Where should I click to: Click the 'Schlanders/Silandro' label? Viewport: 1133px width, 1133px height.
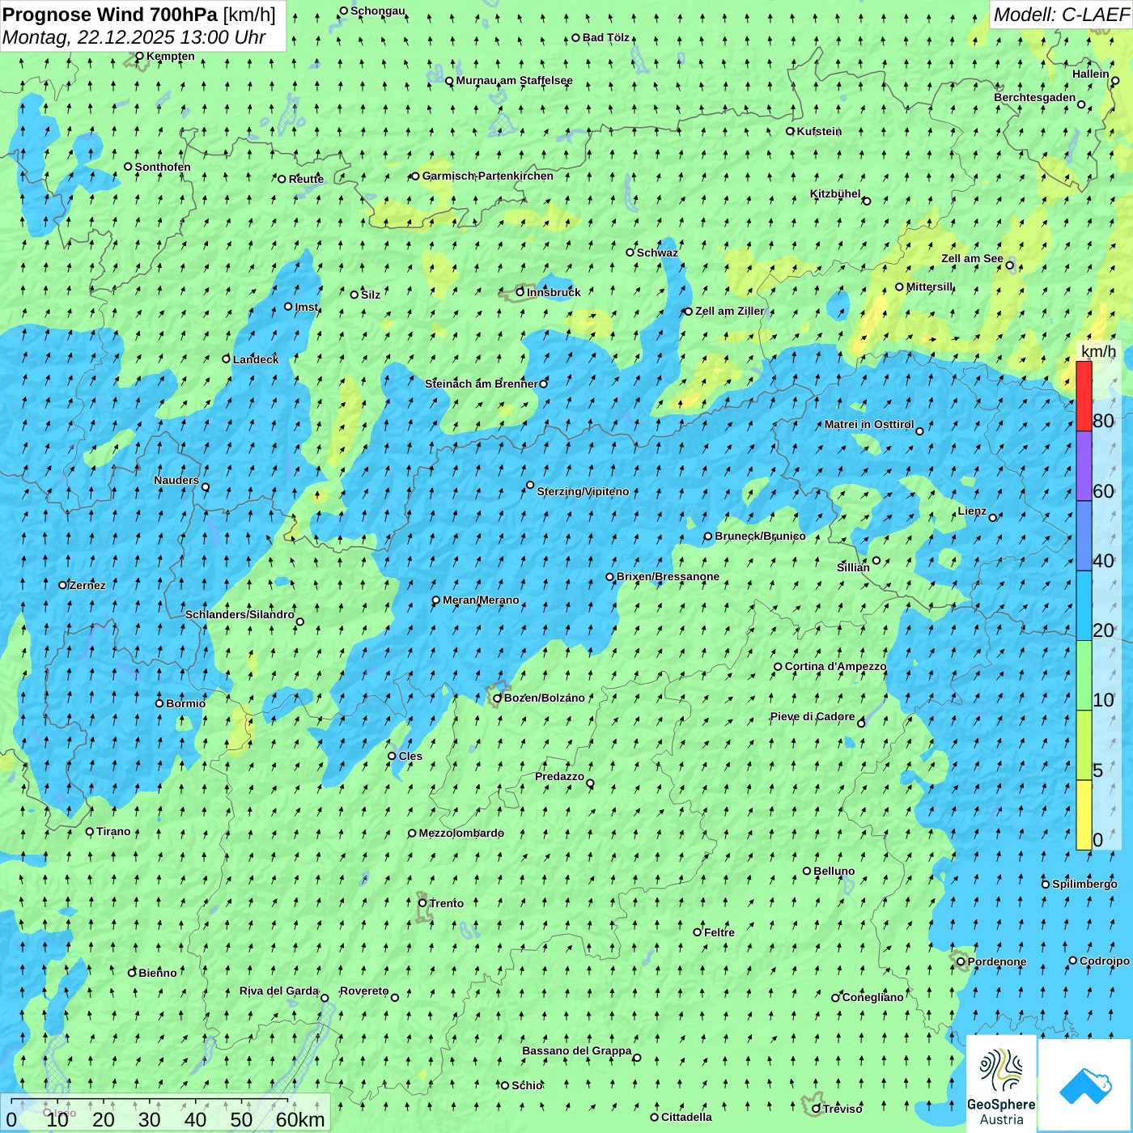[x=240, y=614]
